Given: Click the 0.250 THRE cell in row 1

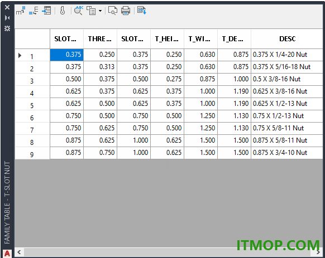Looking at the screenshot, I should tap(101, 55).
